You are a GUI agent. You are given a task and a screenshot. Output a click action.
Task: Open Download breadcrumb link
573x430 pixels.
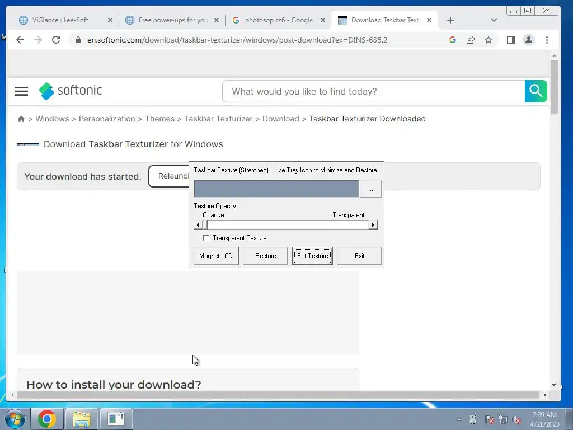point(281,119)
